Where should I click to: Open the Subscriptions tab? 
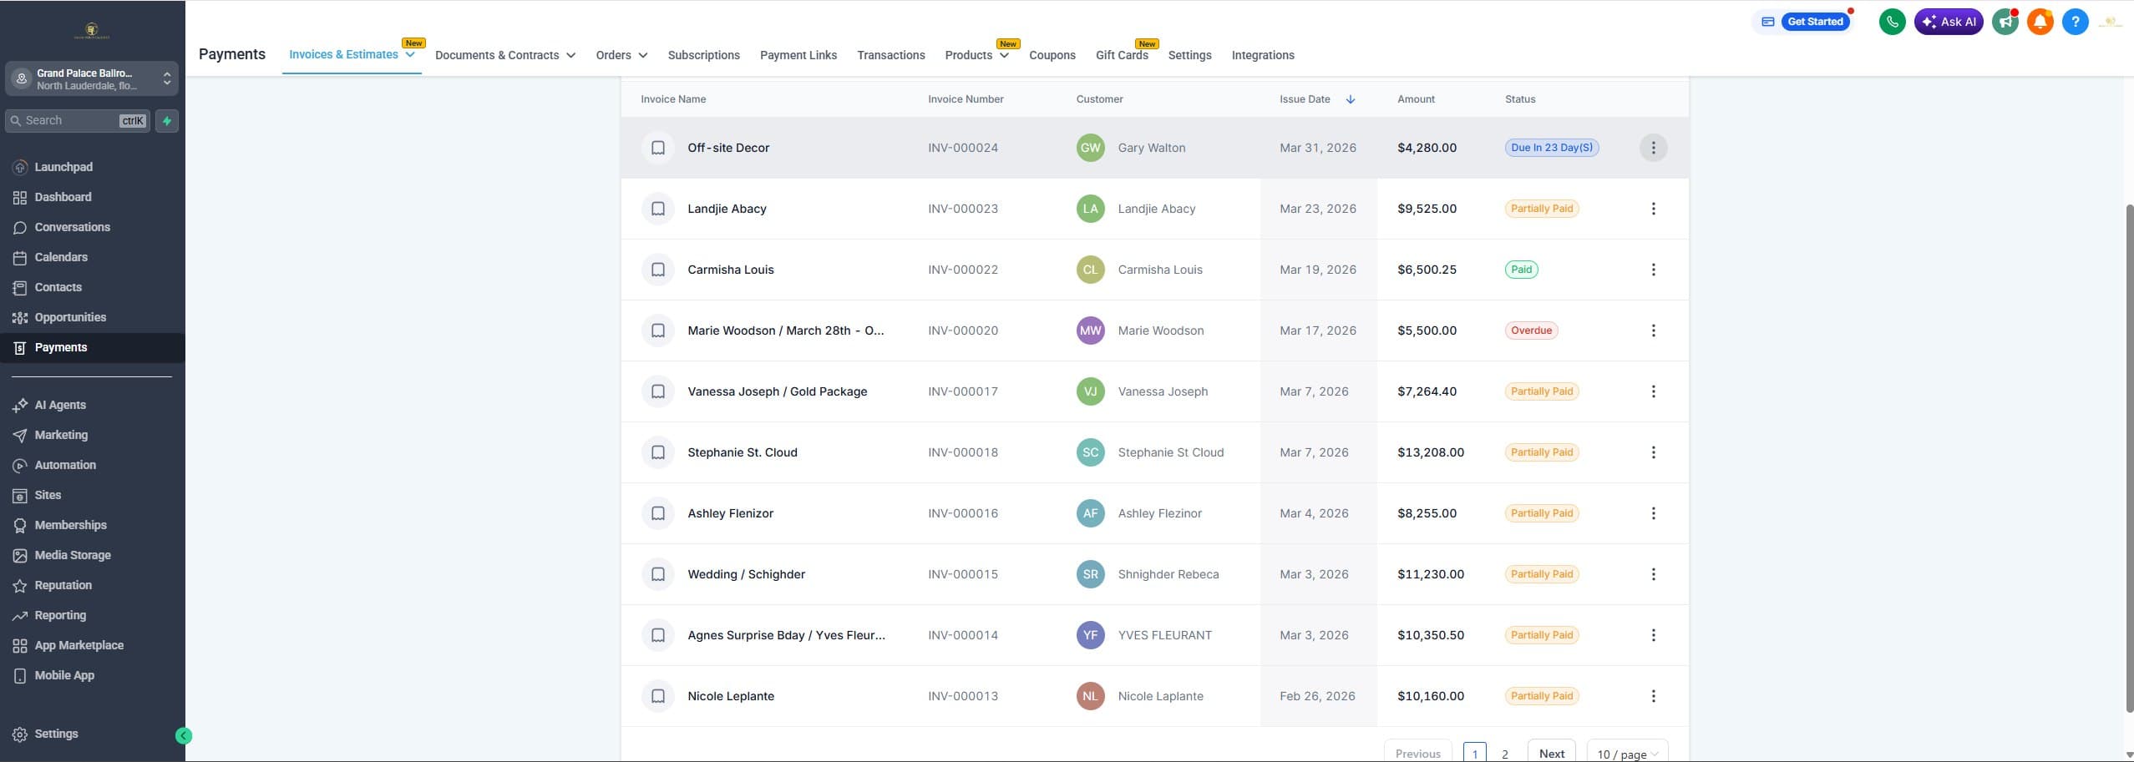tap(702, 55)
